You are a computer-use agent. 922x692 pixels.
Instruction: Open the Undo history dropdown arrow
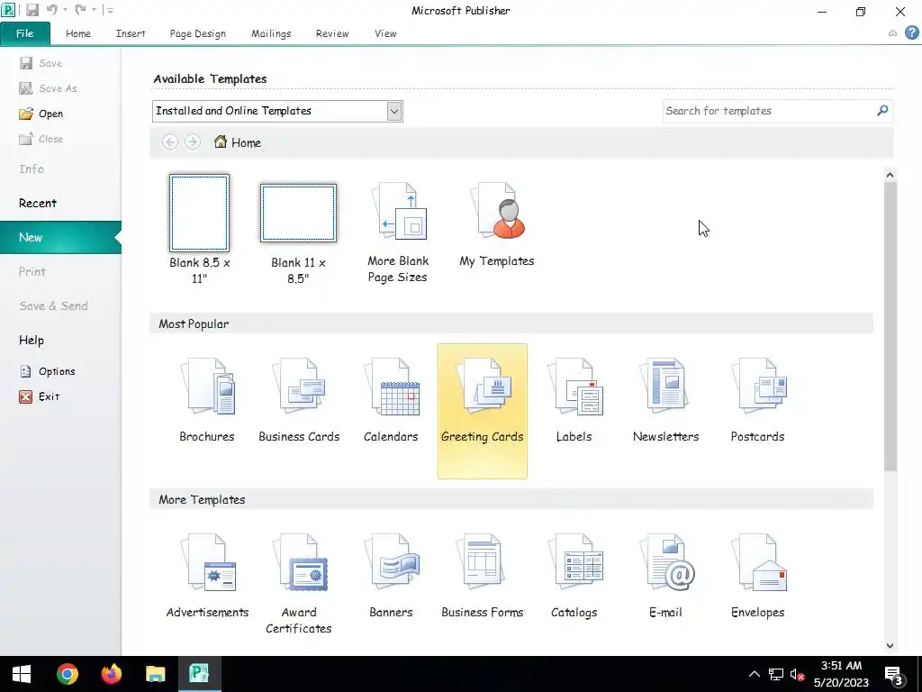coord(65,10)
